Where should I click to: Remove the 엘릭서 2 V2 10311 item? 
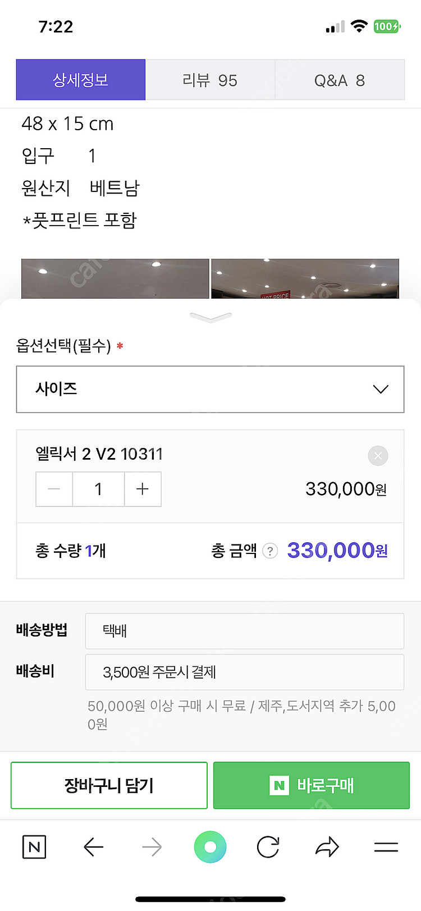(378, 456)
